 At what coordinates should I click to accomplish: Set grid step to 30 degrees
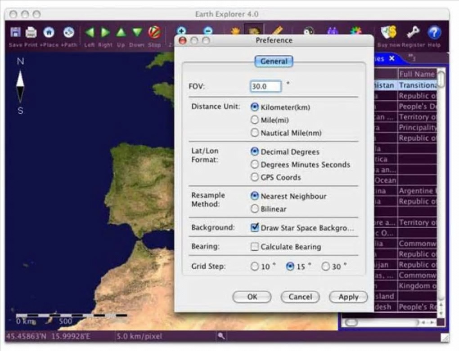click(x=325, y=266)
